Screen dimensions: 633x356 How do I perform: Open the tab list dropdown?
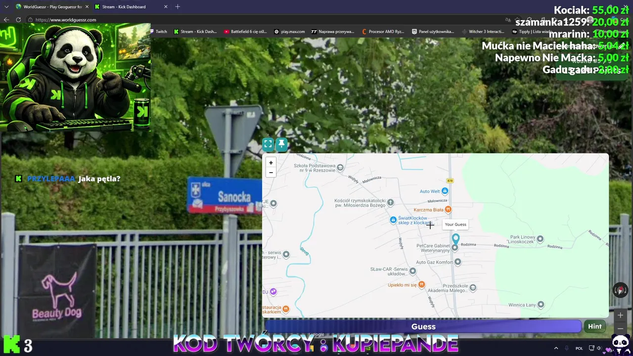click(6, 7)
